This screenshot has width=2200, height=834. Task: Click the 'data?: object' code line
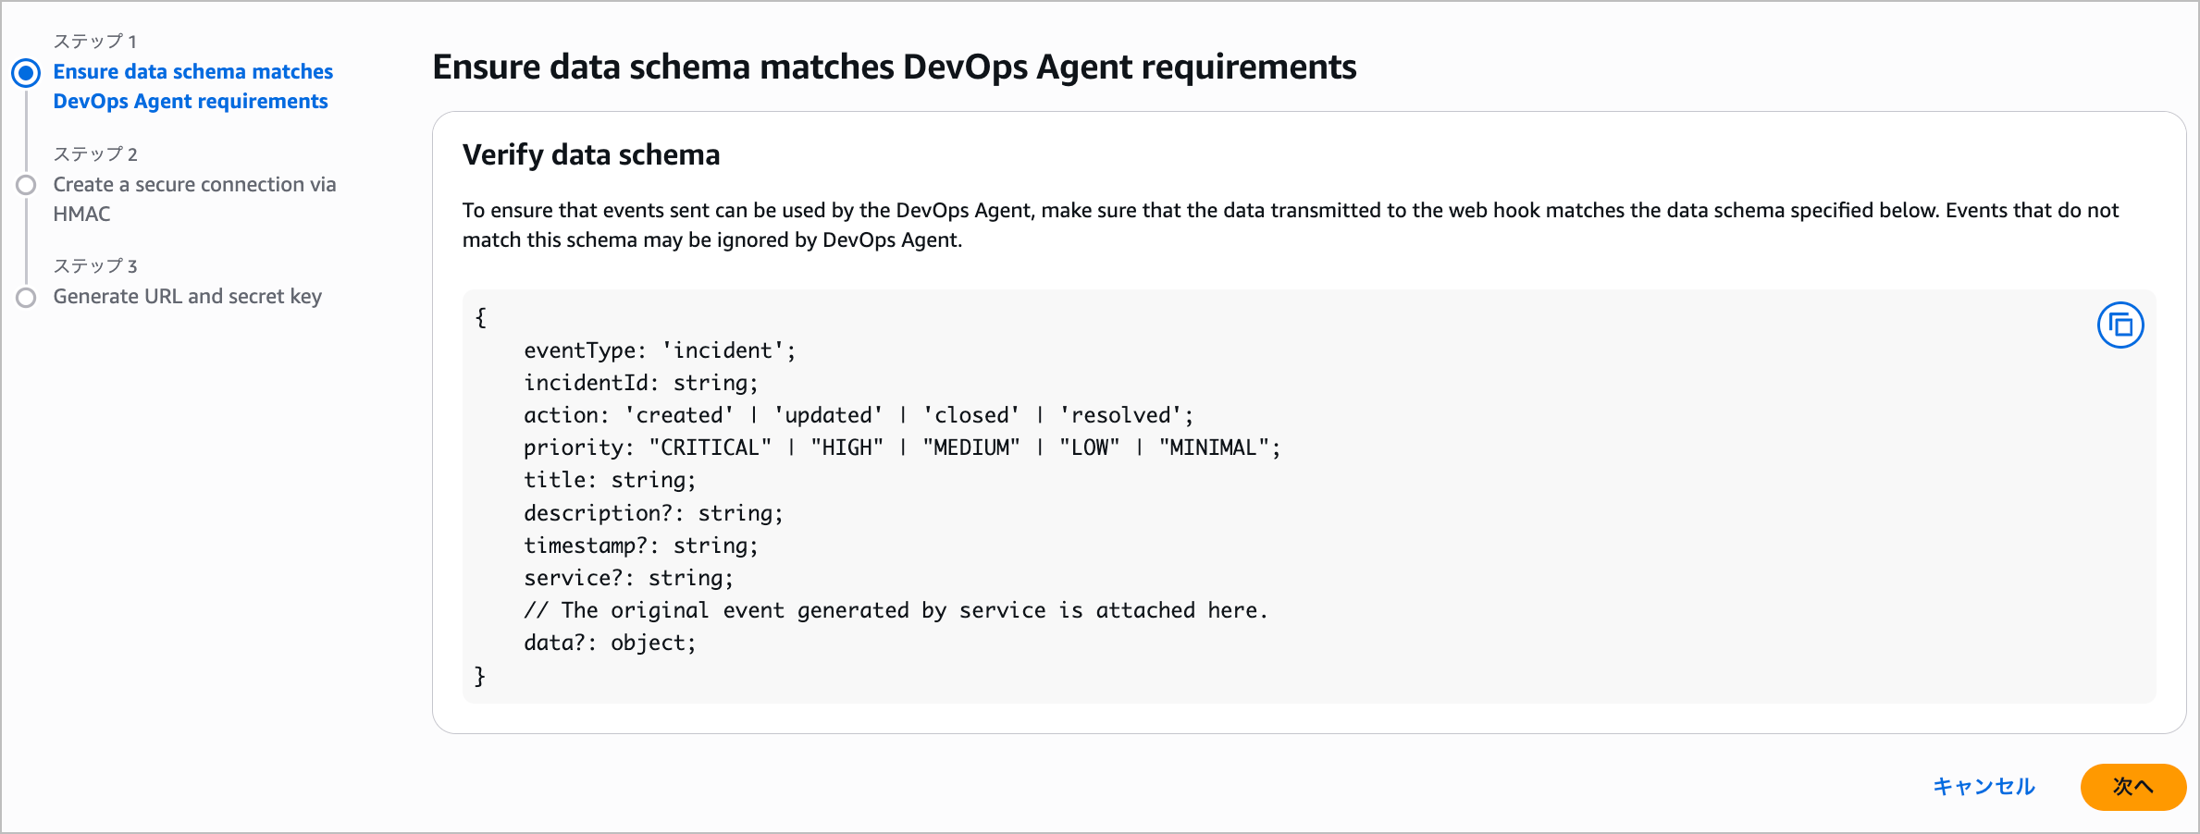[x=609, y=643]
